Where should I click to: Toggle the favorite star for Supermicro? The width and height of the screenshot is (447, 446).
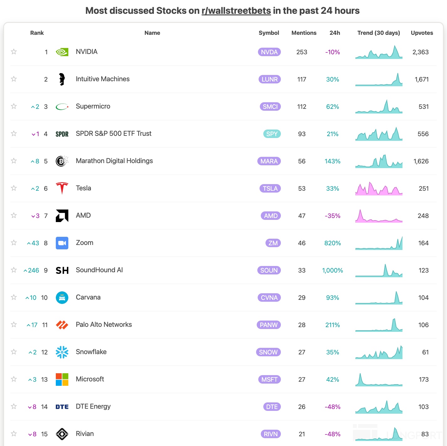click(x=14, y=106)
